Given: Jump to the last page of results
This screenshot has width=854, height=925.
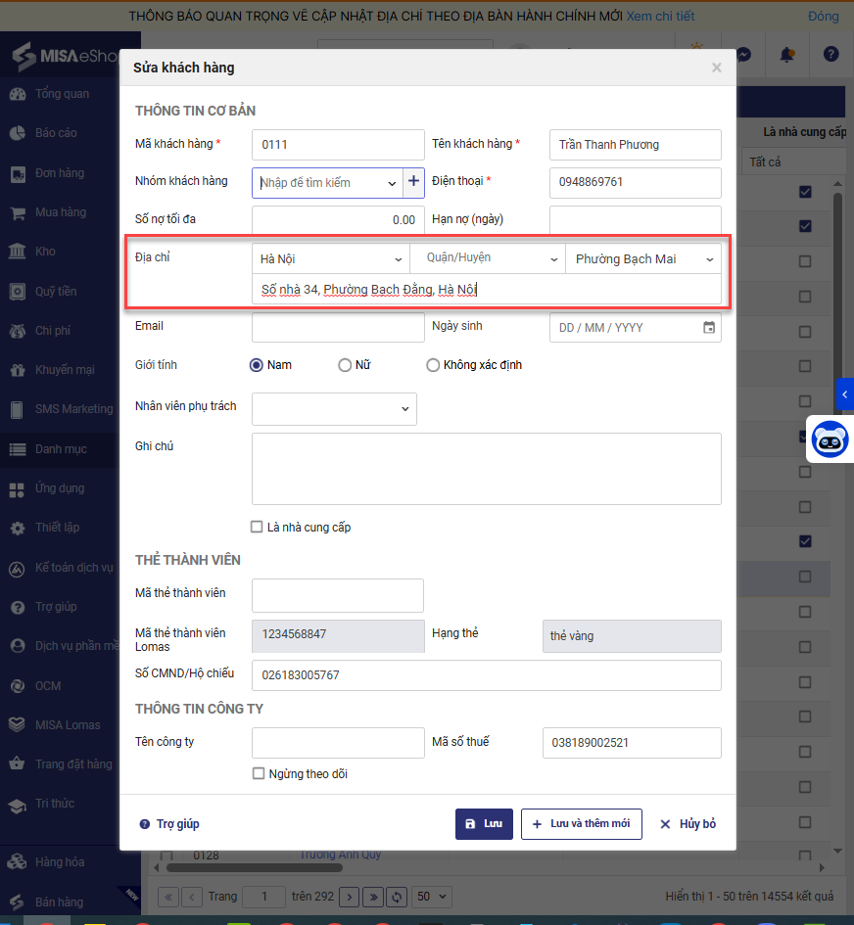Looking at the screenshot, I should click(373, 898).
